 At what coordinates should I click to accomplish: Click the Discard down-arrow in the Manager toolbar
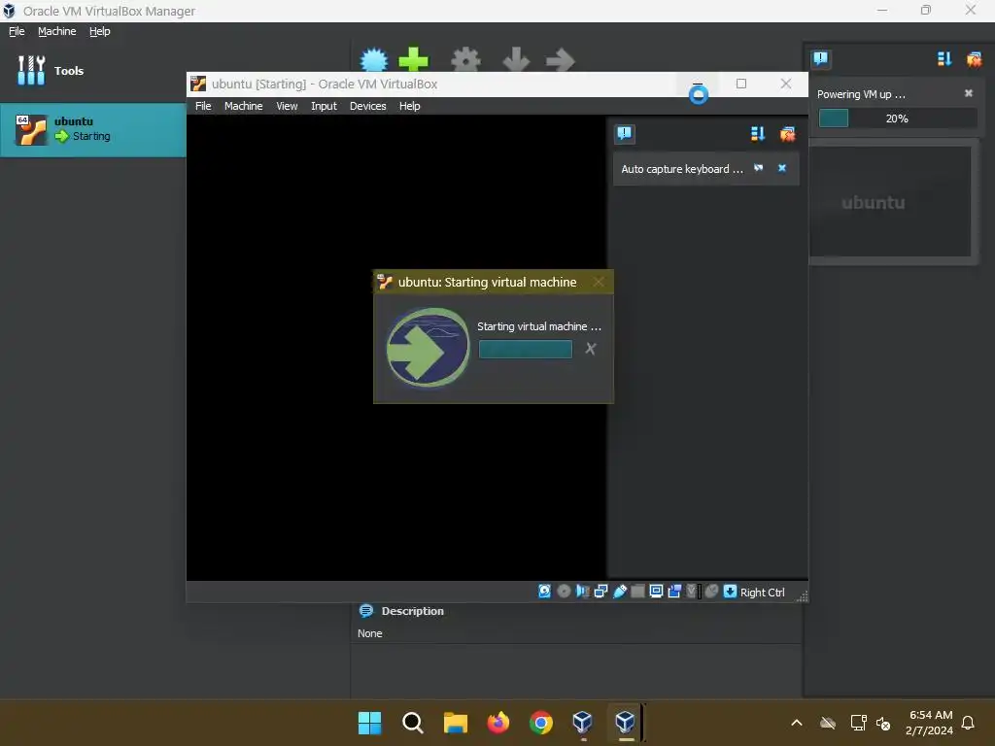pos(515,60)
